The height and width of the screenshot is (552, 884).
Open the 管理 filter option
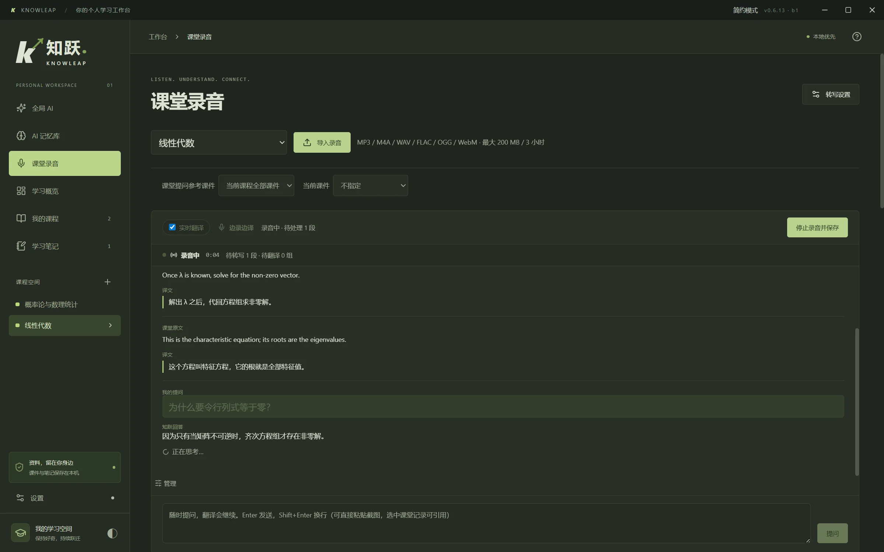coord(166,483)
